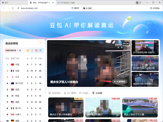163x122 pixels.
Task: Open the 射击男子10米气步枪决赛 thumbnail
Action: [145, 63]
